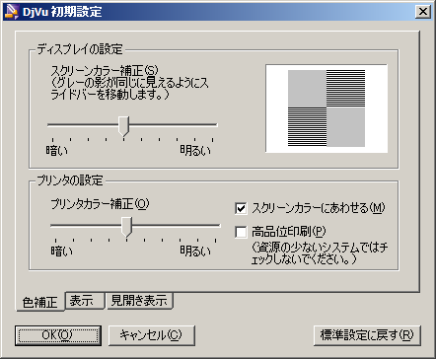Click 明るい label under screen color slider

tap(195, 151)
